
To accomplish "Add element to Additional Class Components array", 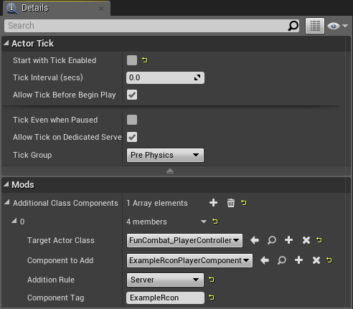I will [213, 203].
